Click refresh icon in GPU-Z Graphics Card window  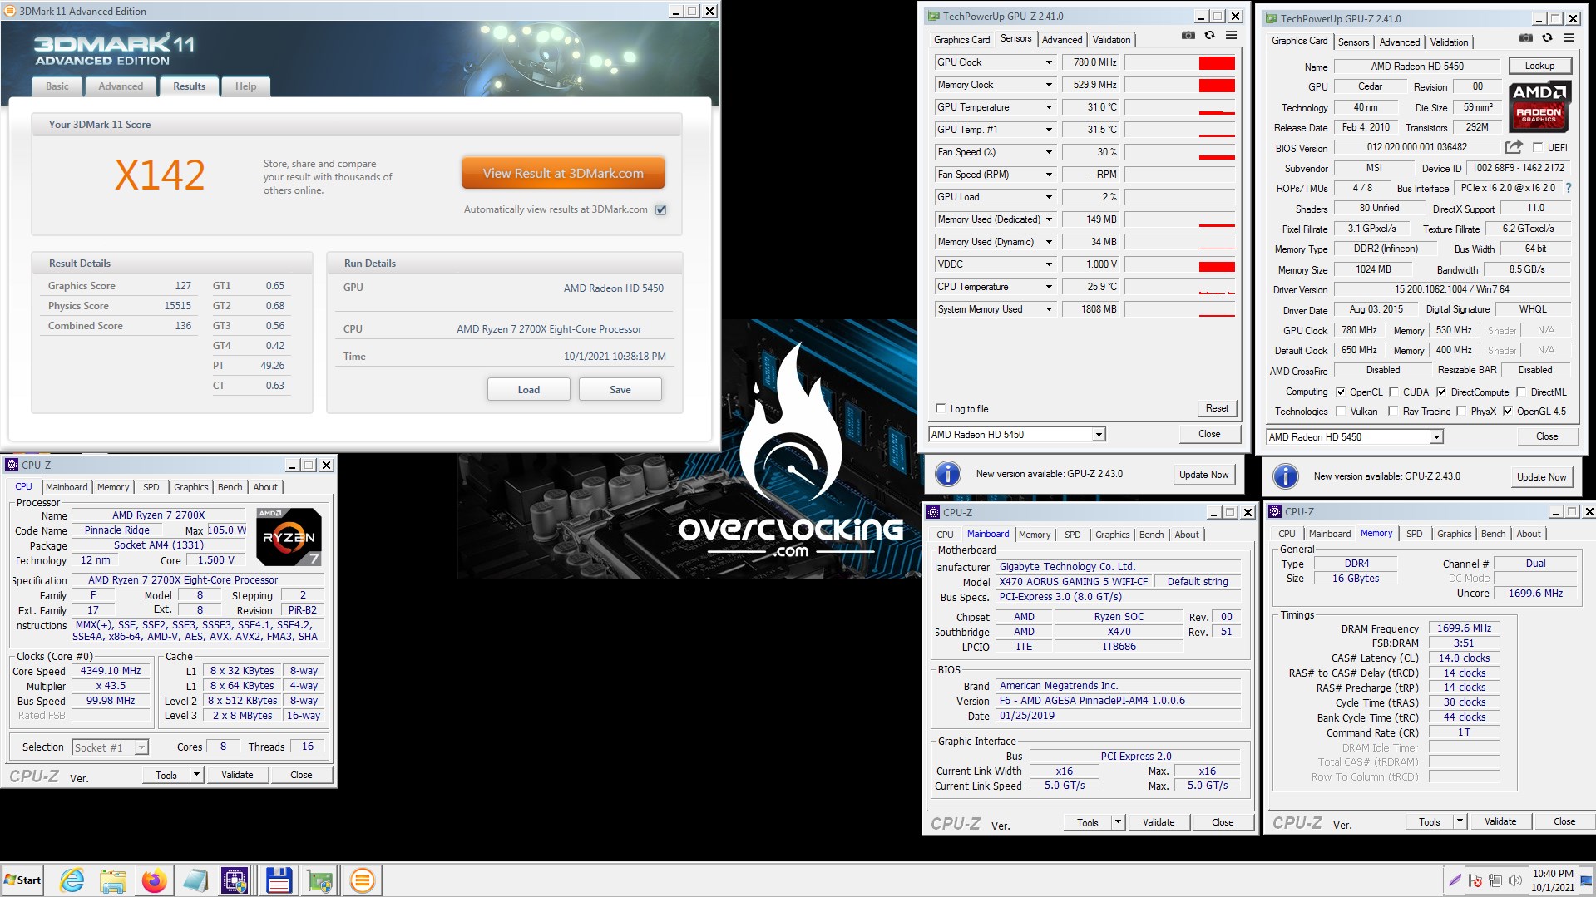(1548, 38)
